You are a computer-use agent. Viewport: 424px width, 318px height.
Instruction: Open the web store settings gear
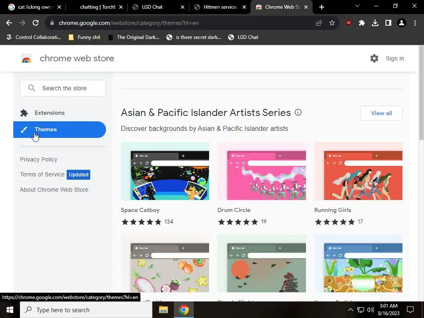[374, 58]
